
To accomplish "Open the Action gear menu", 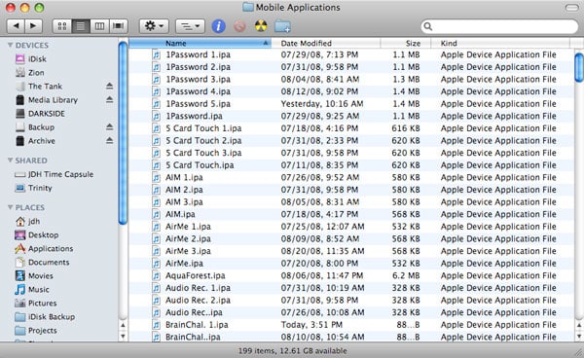I will pyautogui.click(x=154, y=26).
